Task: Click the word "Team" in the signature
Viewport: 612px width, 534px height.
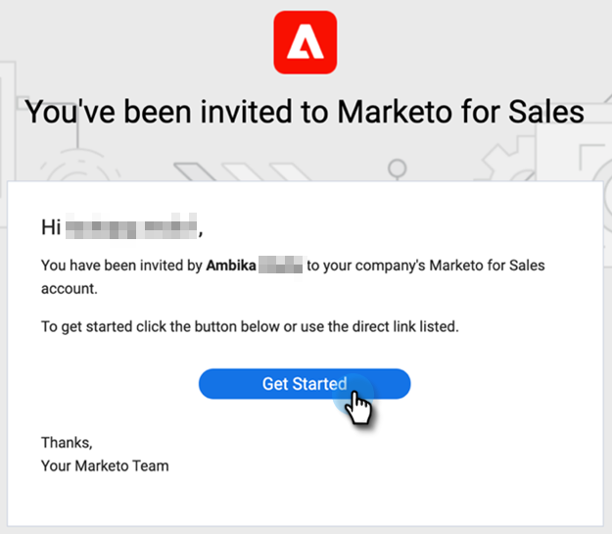Action: [151, 465]
